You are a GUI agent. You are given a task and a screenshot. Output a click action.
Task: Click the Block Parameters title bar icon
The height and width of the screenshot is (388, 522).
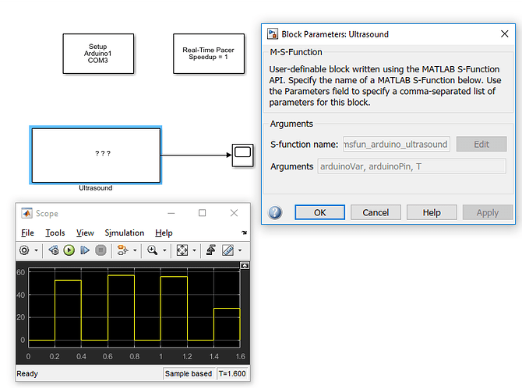[273, 34]
